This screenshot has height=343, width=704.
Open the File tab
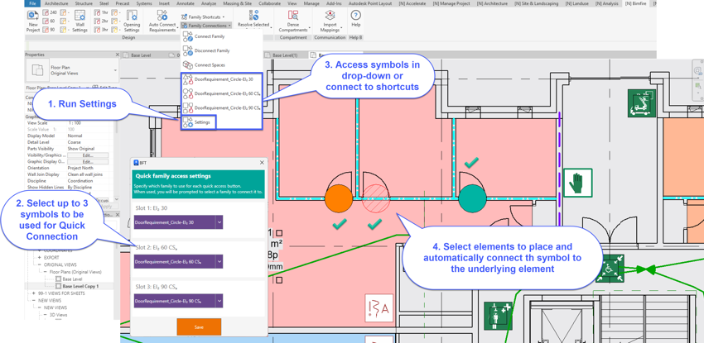tap(32, 3)
